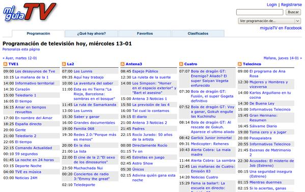Switch to the ¿Qué hay ahora? tab
The image size is (305, 192).
point(92,34)
